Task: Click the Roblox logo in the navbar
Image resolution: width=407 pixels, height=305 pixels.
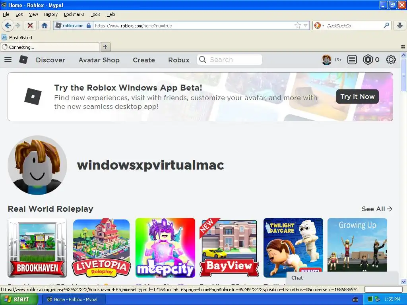Action: 23,60
